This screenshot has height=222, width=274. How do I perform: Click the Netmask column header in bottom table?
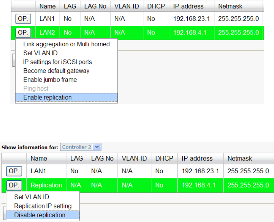pyautogui.click(x=239, y=158)
